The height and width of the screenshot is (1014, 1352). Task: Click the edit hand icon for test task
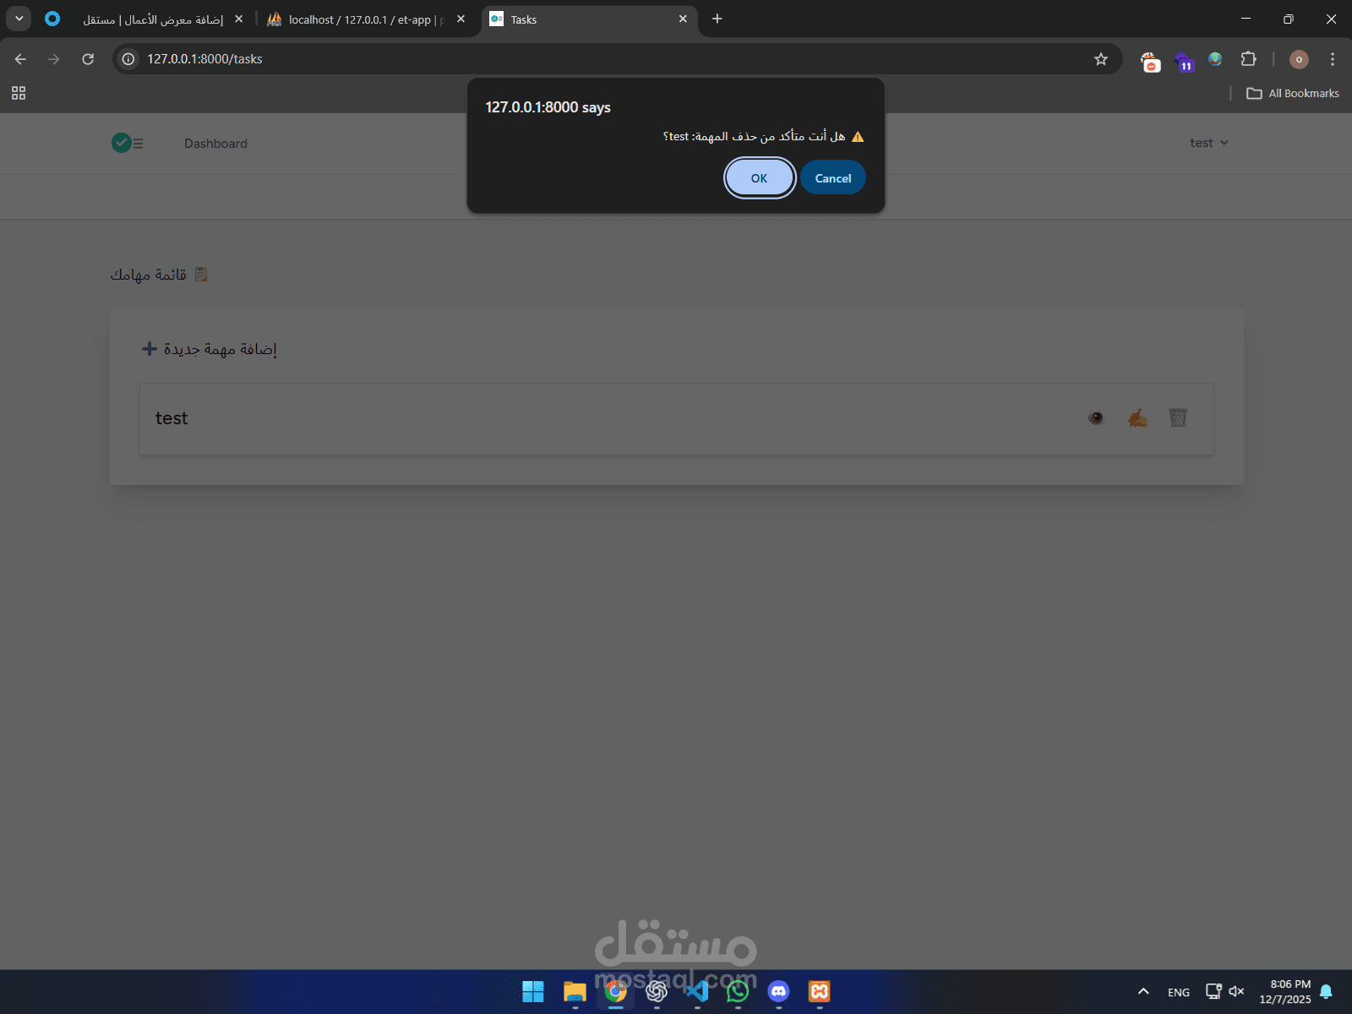coord(1137,417)
